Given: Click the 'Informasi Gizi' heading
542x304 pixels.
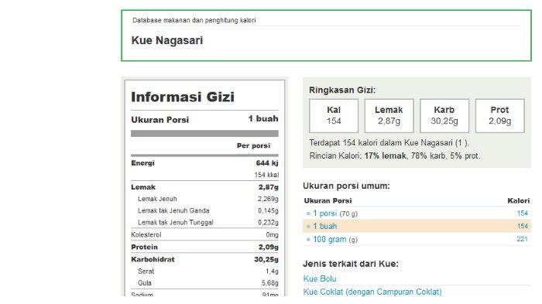Looking at the screenshot, I should click(183, 97).
